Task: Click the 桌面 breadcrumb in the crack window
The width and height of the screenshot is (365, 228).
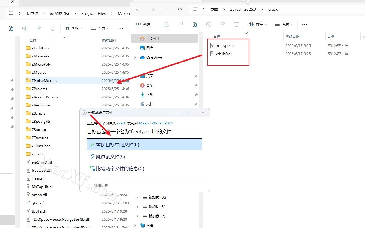Action: click(x=214, y=9)
